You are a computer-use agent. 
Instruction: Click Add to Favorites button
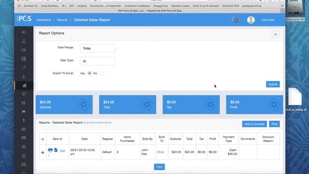click(254, 124)
